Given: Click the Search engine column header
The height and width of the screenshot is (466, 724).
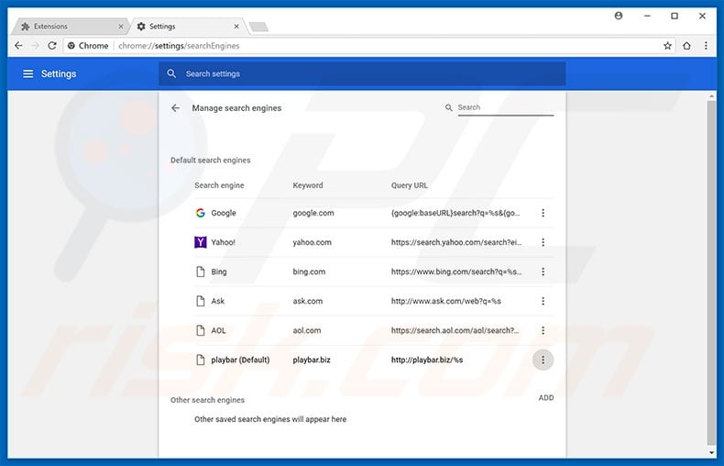Looking at the screenshot, I should pyautogui.click(x=219, y=185).
